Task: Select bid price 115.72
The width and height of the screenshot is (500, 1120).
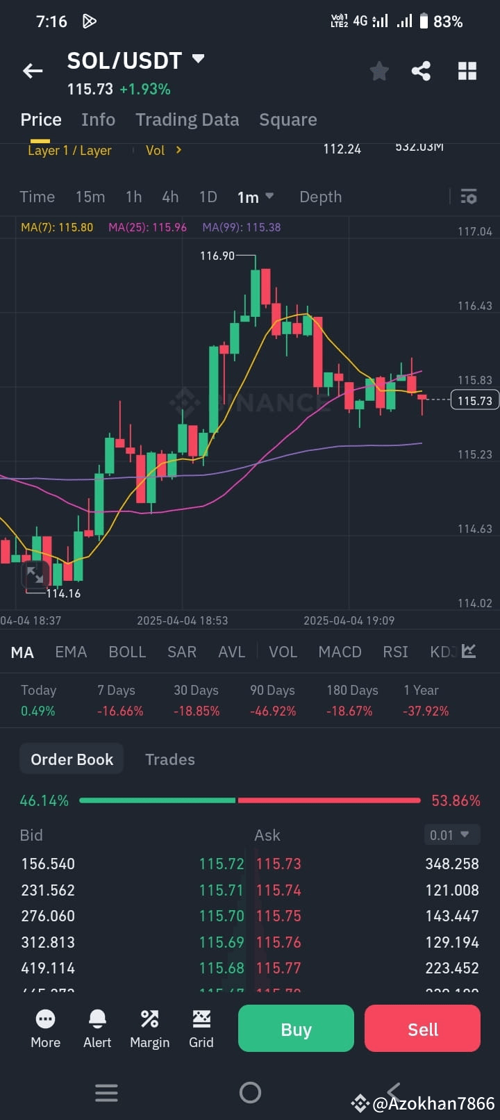Action: pos(222,864)
